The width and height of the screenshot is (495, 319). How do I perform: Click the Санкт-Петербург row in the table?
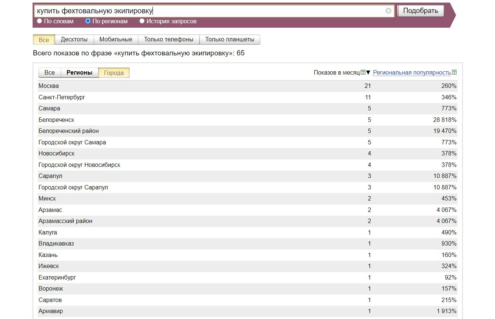coord(62,97)
